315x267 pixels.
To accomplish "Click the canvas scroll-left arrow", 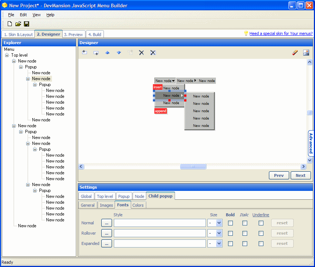I will tap(81, 166).
